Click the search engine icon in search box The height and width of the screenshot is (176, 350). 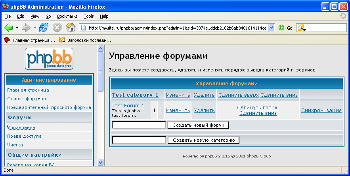[301, 28]
